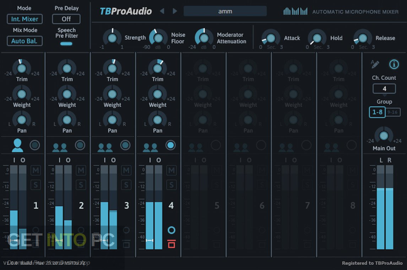Toggle channel 4 lit round enable button
This screenshot has height=270, width=407.
[x=170, y=145]
